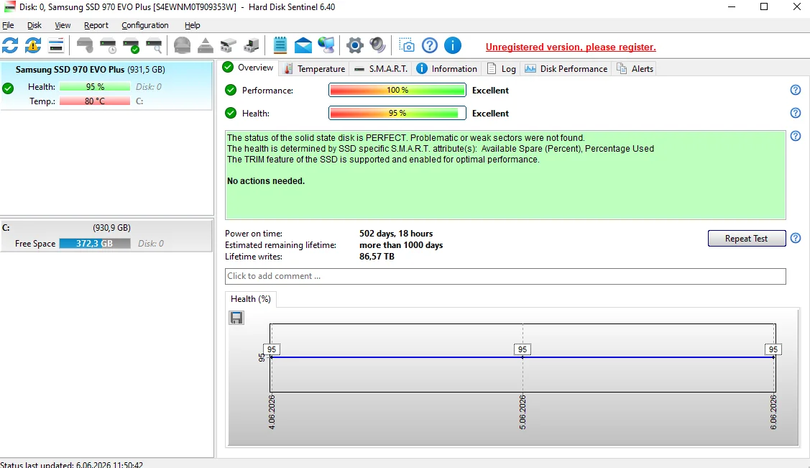Open the Help menu
810x468 pixels.
(192, 25)
